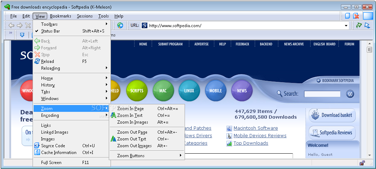Click the green Scripts category ball
The height and width of the screenshot is (169, 376).
tap(137, 91)
